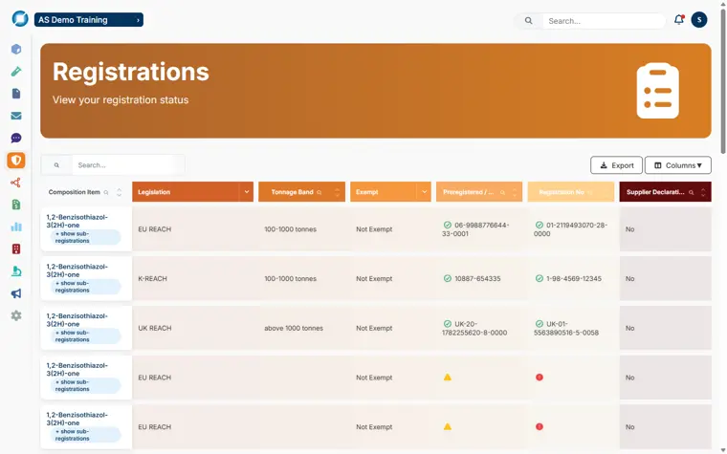The width and height of the screenshot is (727, 454).
Task: Show sub-registrations for the EU REACH 100-1000 tonnes row
Action: pyautogui.click(x=85, y=237)
